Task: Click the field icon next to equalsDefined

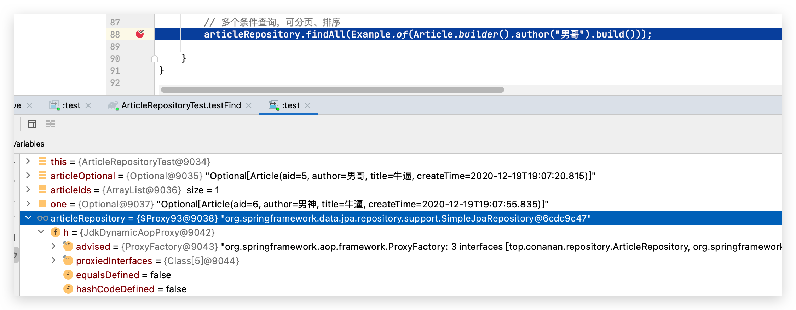Action: (68, 275)
